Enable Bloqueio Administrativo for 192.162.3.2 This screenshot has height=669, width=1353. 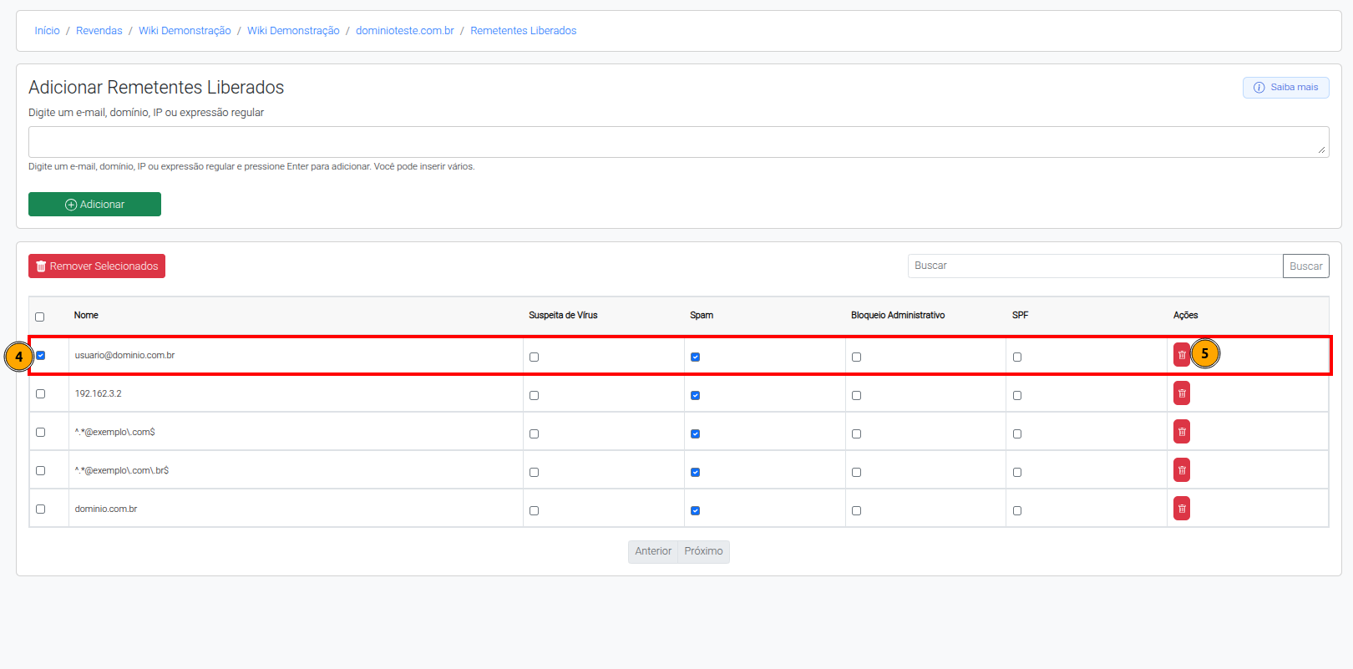tap(856, 395)
